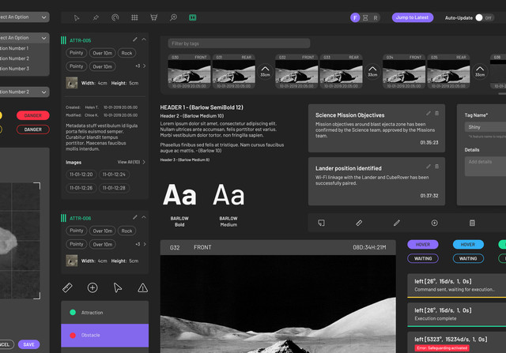
Task: Edit the Science Mission Objectives note
Action: pos(429,113)
